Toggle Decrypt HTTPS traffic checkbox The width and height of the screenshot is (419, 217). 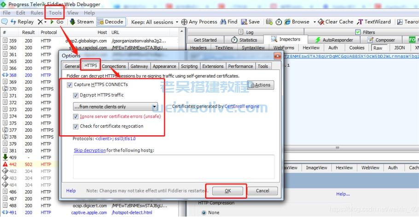[76, 95]
